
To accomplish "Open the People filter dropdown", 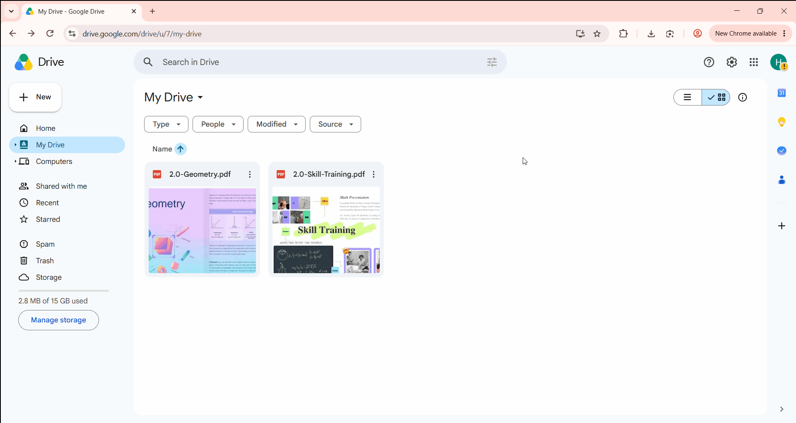I will pyautogui.click(x=218, y=124).
